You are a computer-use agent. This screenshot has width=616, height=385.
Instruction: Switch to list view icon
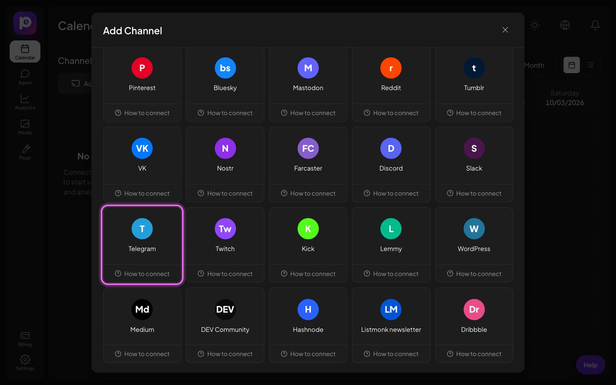pos(590,65)
